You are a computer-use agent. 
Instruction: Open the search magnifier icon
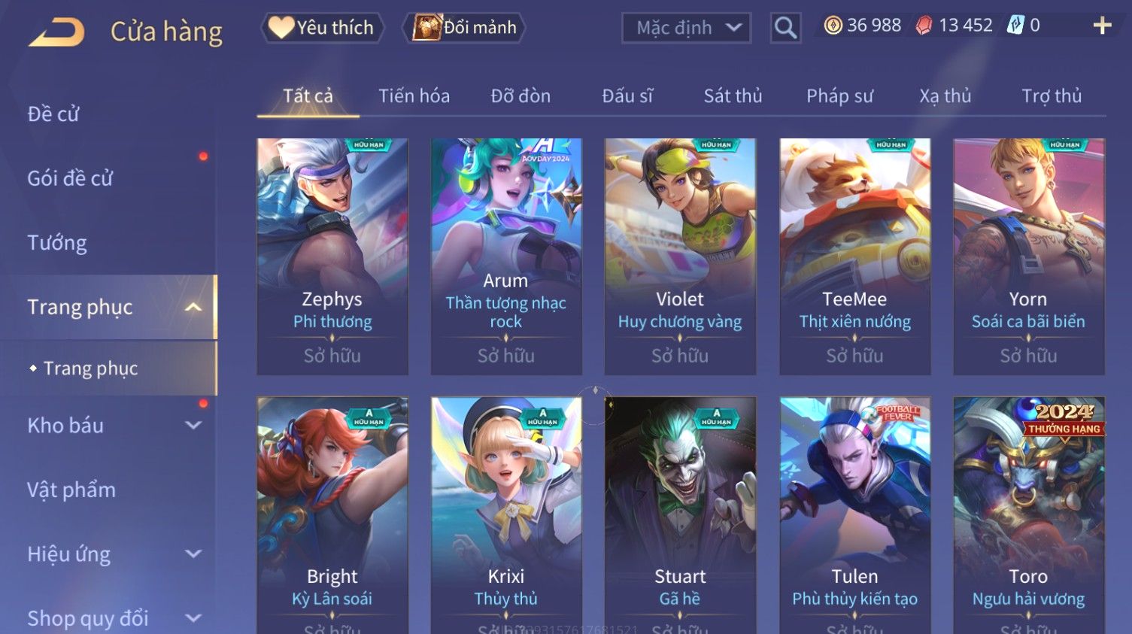coord(785,28)
